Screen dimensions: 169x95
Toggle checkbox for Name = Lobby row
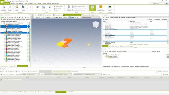(x=5, y=44)
